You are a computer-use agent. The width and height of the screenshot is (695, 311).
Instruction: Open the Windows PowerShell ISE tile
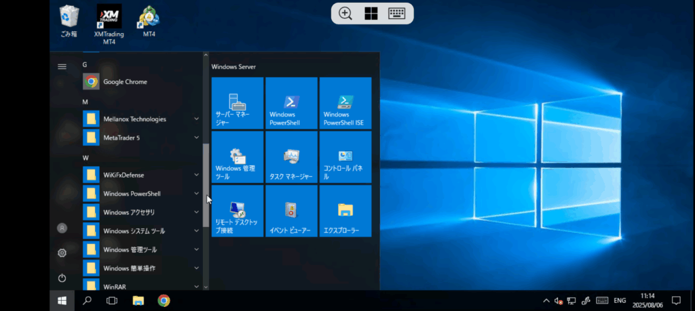[x=345, y=103]
